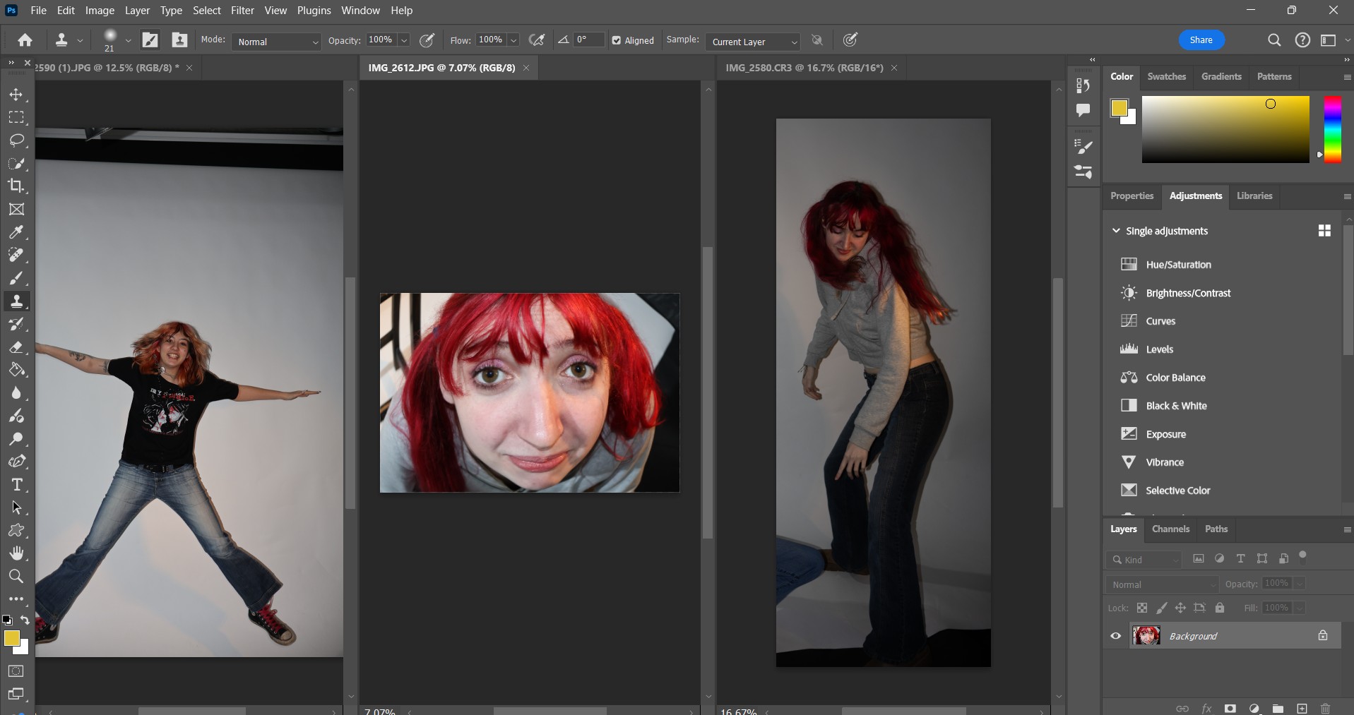Viewport: 1354px width, 715px height.
Task: Open the Sample dropdown showing Current Layer
Action: (x=752, y=42)
